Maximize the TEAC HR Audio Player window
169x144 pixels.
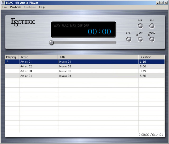pos(162,3)
